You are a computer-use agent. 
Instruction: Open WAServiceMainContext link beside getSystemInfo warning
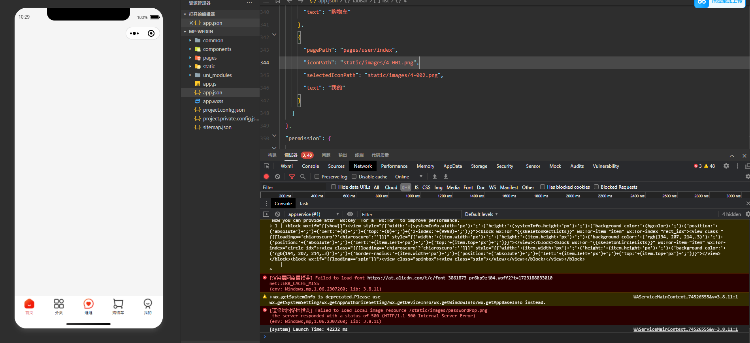(685, 297)
